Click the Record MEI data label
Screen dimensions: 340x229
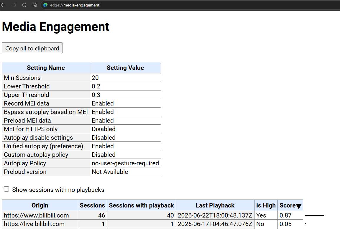[x=27, y=103]
